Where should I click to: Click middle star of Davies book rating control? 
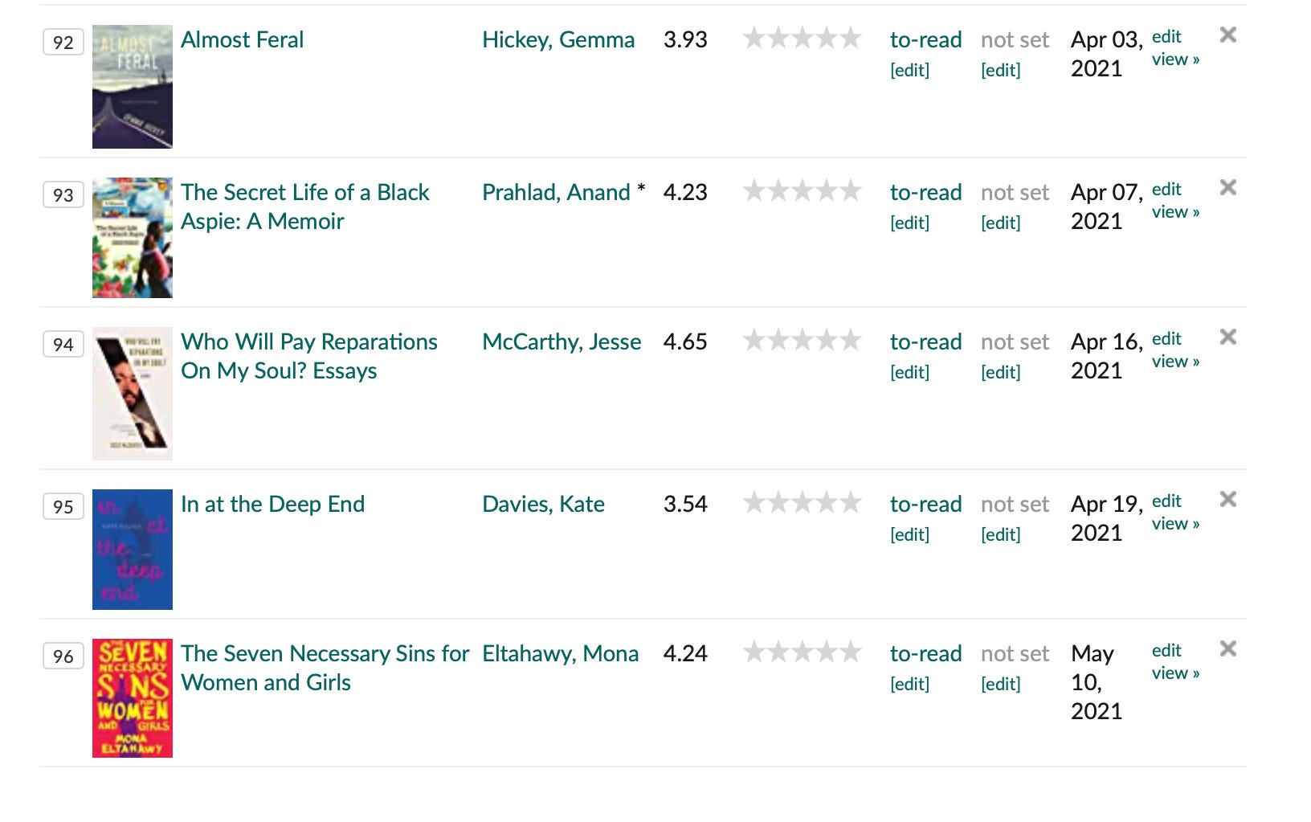point(803,503)
